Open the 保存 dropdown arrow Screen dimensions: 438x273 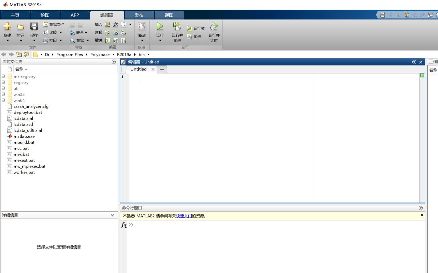pyautogui.click(x=34, y=41)
